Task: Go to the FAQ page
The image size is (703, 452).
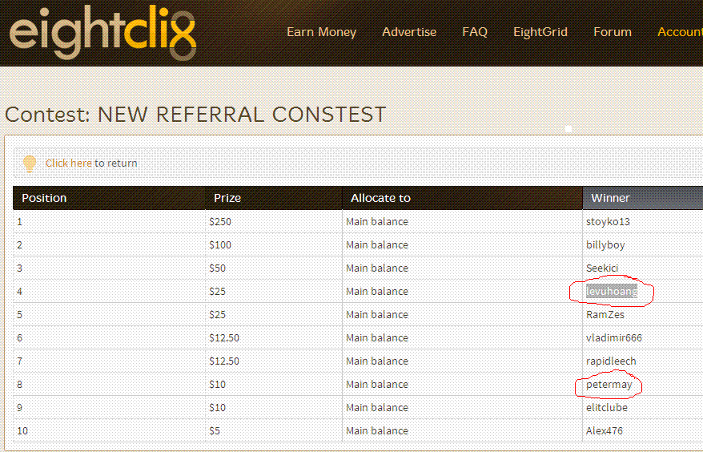Action: (475, 32)
